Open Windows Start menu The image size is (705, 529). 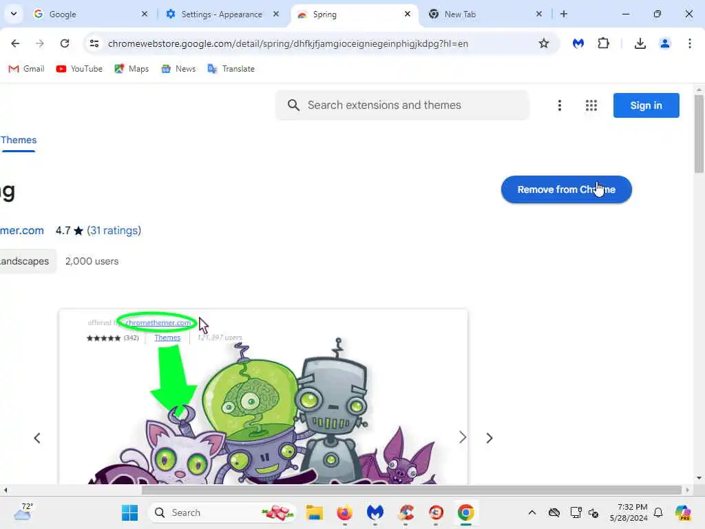coord(130,512)
